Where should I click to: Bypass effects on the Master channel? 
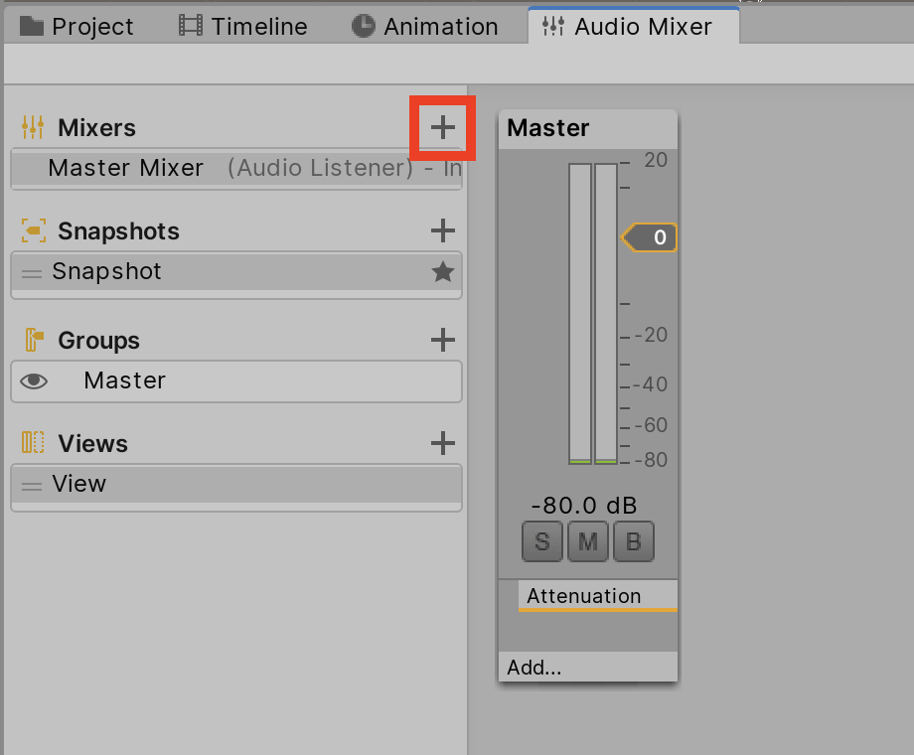click(x=634, y=541)
